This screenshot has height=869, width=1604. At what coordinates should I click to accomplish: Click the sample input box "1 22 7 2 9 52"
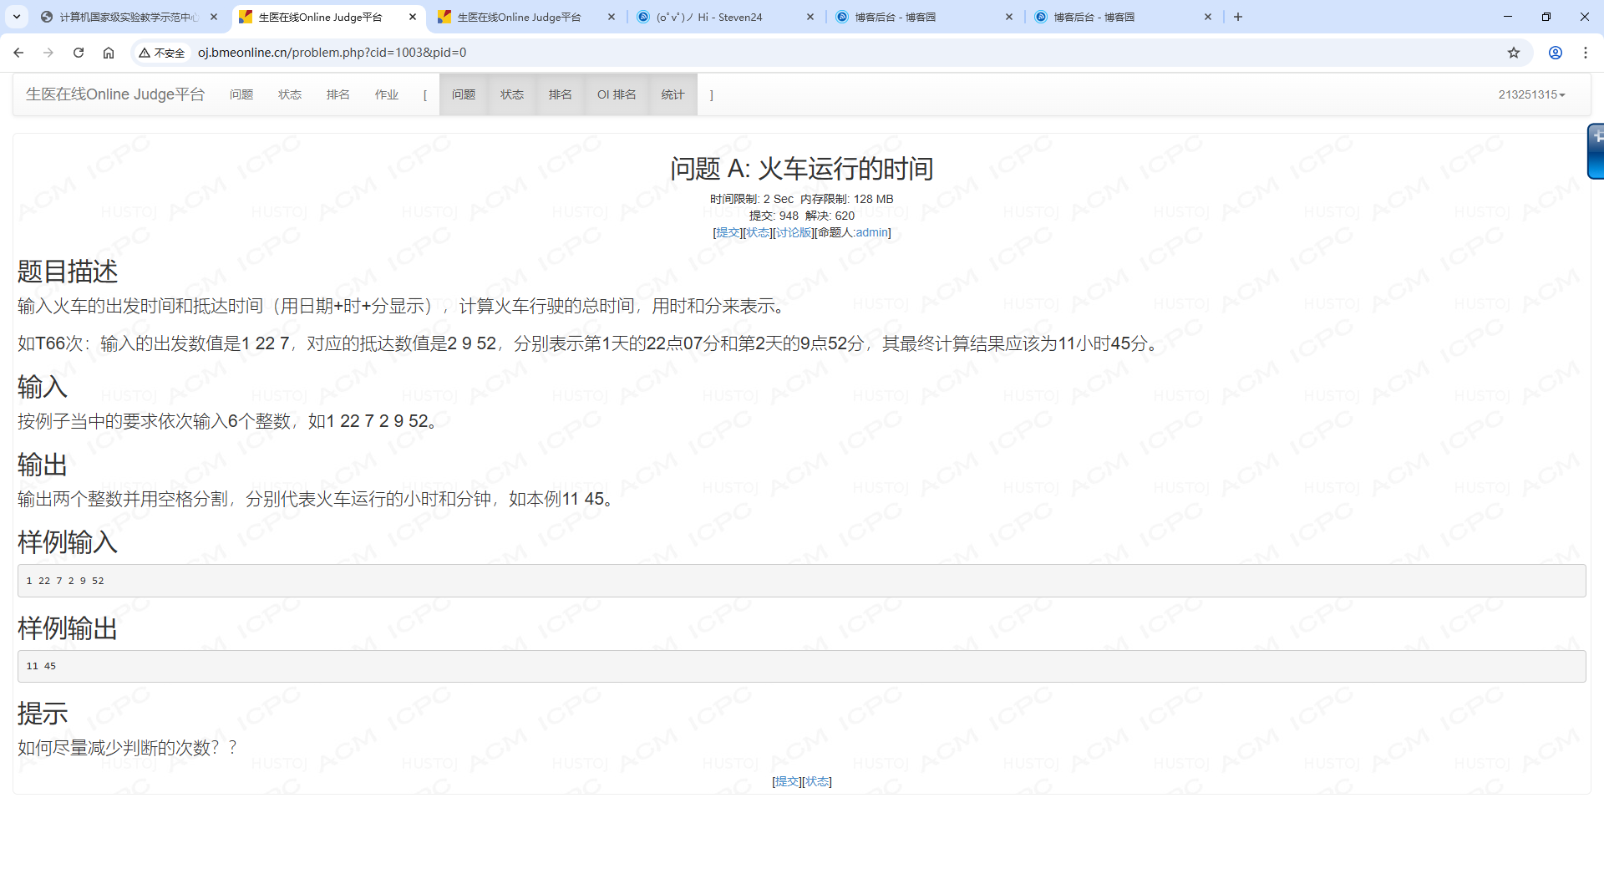802,581
